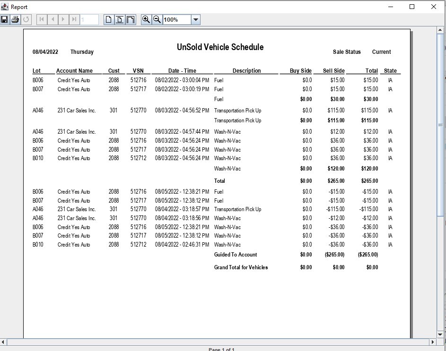Select Actual Size view icon
Screen dimensions: 446x351
point(109,19)
